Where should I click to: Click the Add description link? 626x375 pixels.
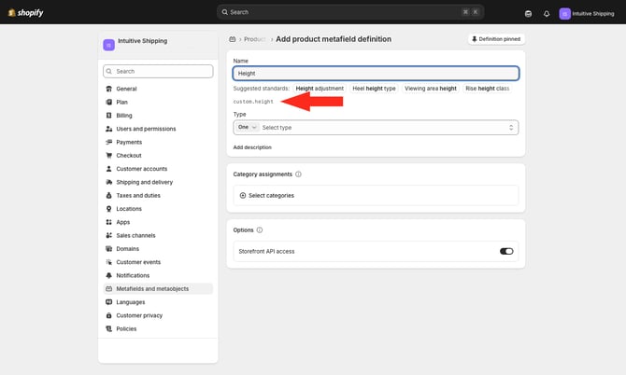click(x=252, y=147)
